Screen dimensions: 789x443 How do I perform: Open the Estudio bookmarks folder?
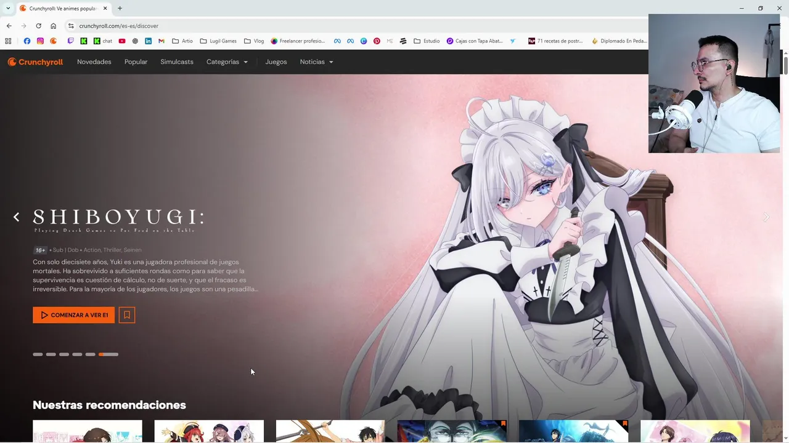pos(427,41)
